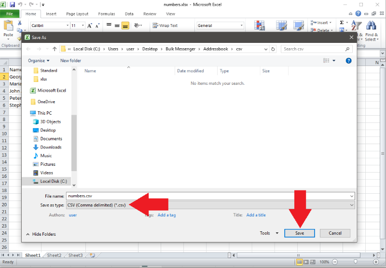Image resolution: width=386 pixels, height=268 pixels.
Task: Click the Wrap Text ribbon icon
Action: 165,26
